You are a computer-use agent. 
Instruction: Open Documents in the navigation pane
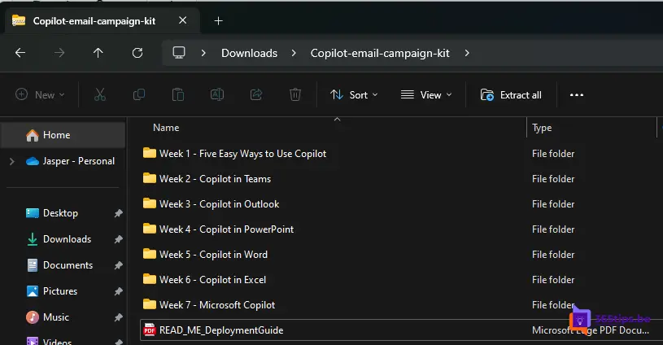point(68,265)
